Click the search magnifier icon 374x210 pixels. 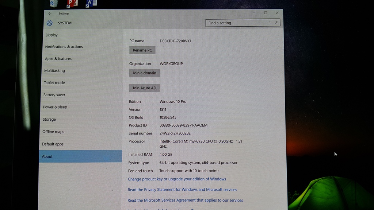(x=276, y=23)
